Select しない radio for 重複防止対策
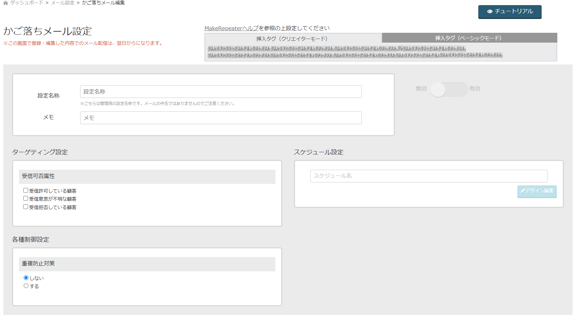 (26, 278)
